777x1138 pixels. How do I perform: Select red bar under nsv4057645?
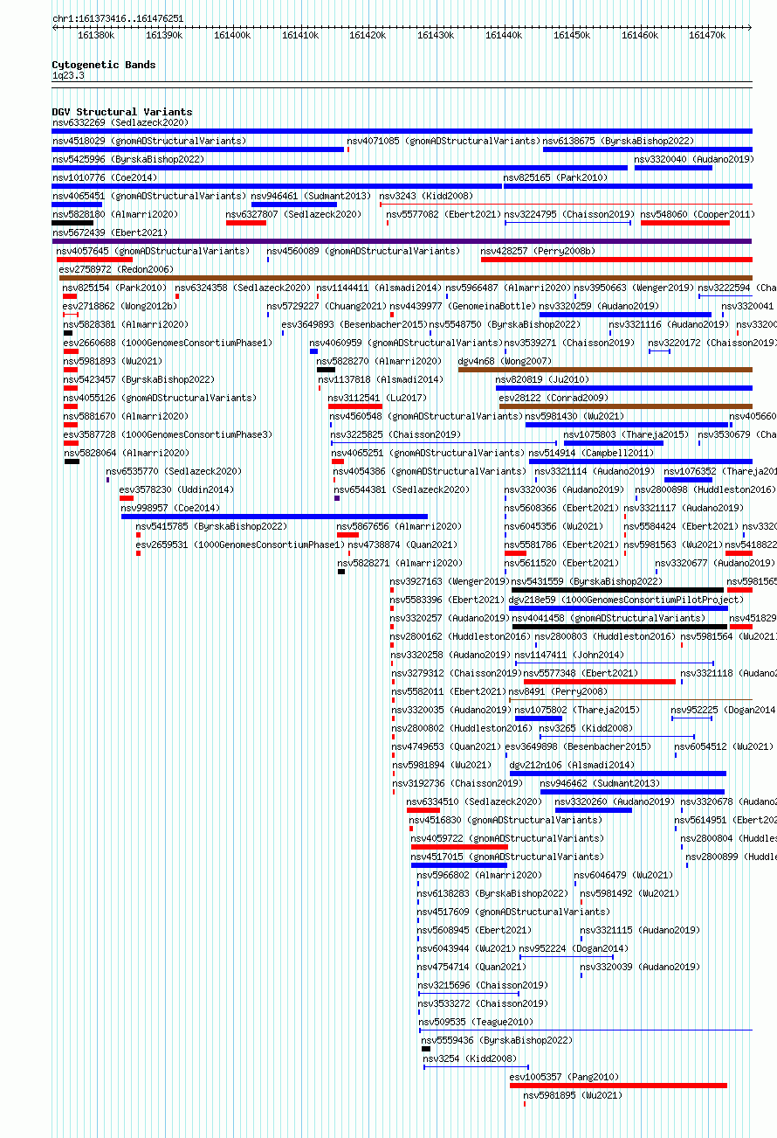coord(94,260)
